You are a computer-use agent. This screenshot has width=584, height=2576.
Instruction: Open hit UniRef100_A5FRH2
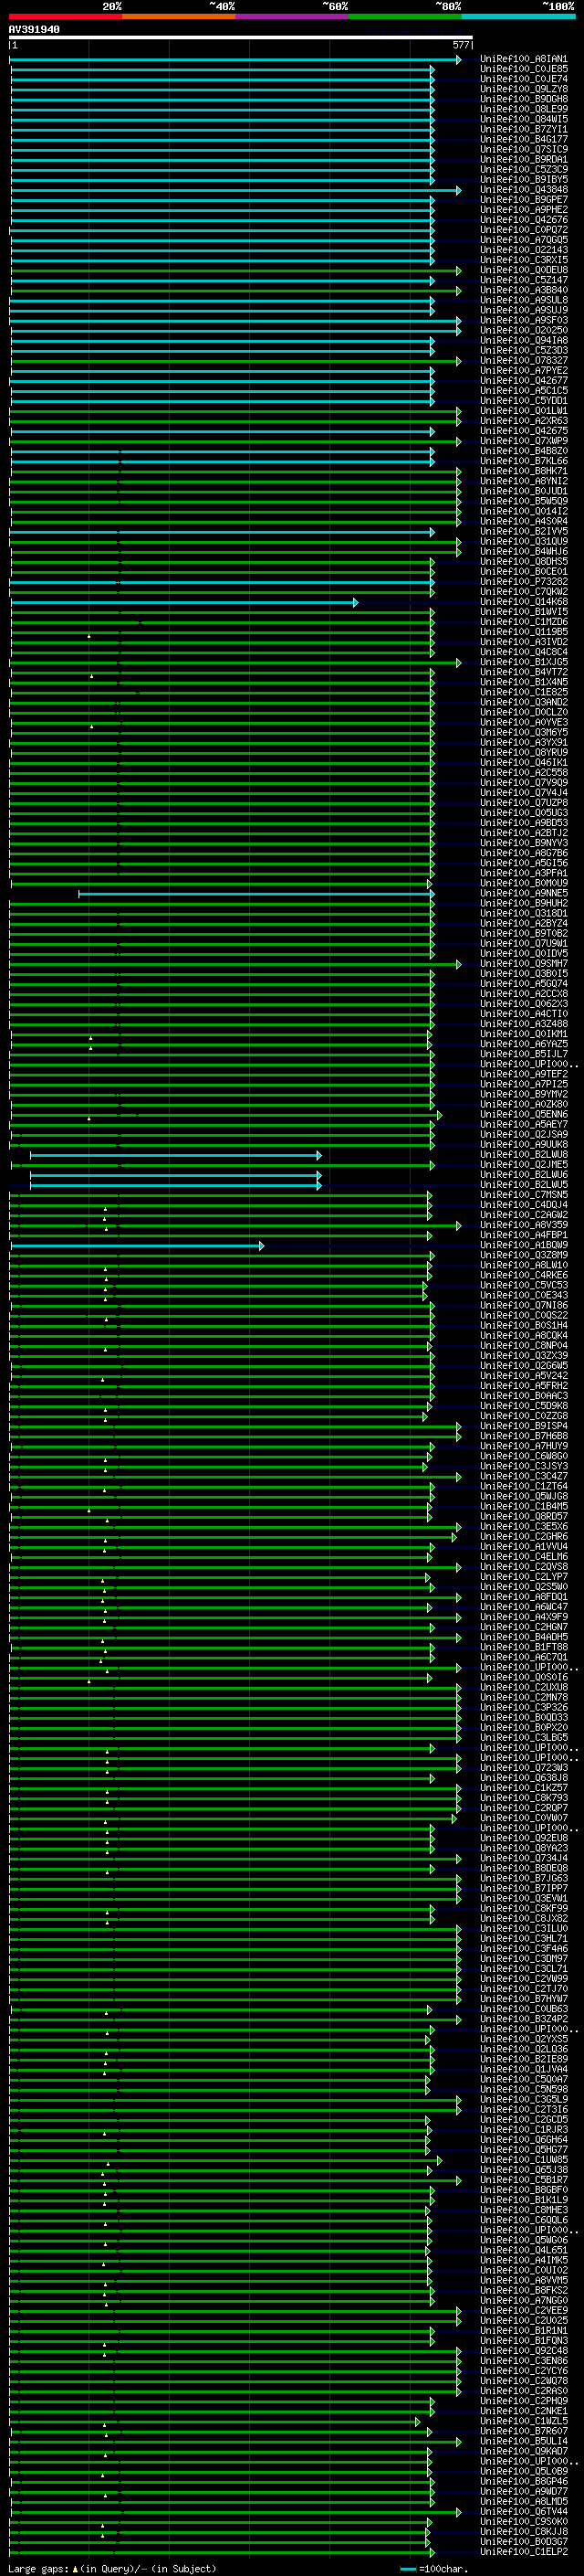[523, 1386]
